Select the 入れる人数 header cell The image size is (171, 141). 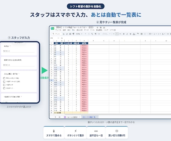point(68,43)
